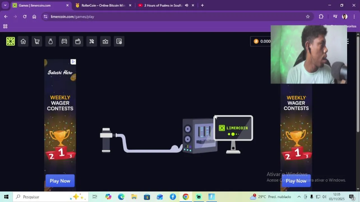This screenshot has width=360, height=202.
Task: Click the weather 29°C Pred. nublado widget
Action: coord(271,197)
